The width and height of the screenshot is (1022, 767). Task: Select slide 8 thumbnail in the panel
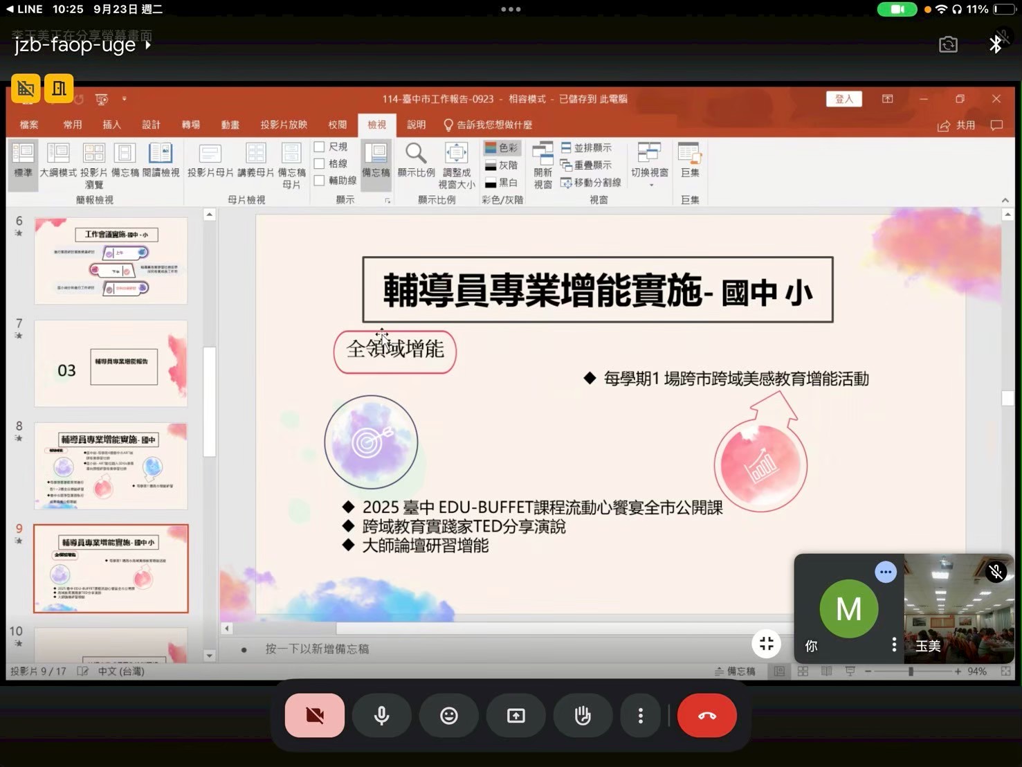[x=111, y=466]
